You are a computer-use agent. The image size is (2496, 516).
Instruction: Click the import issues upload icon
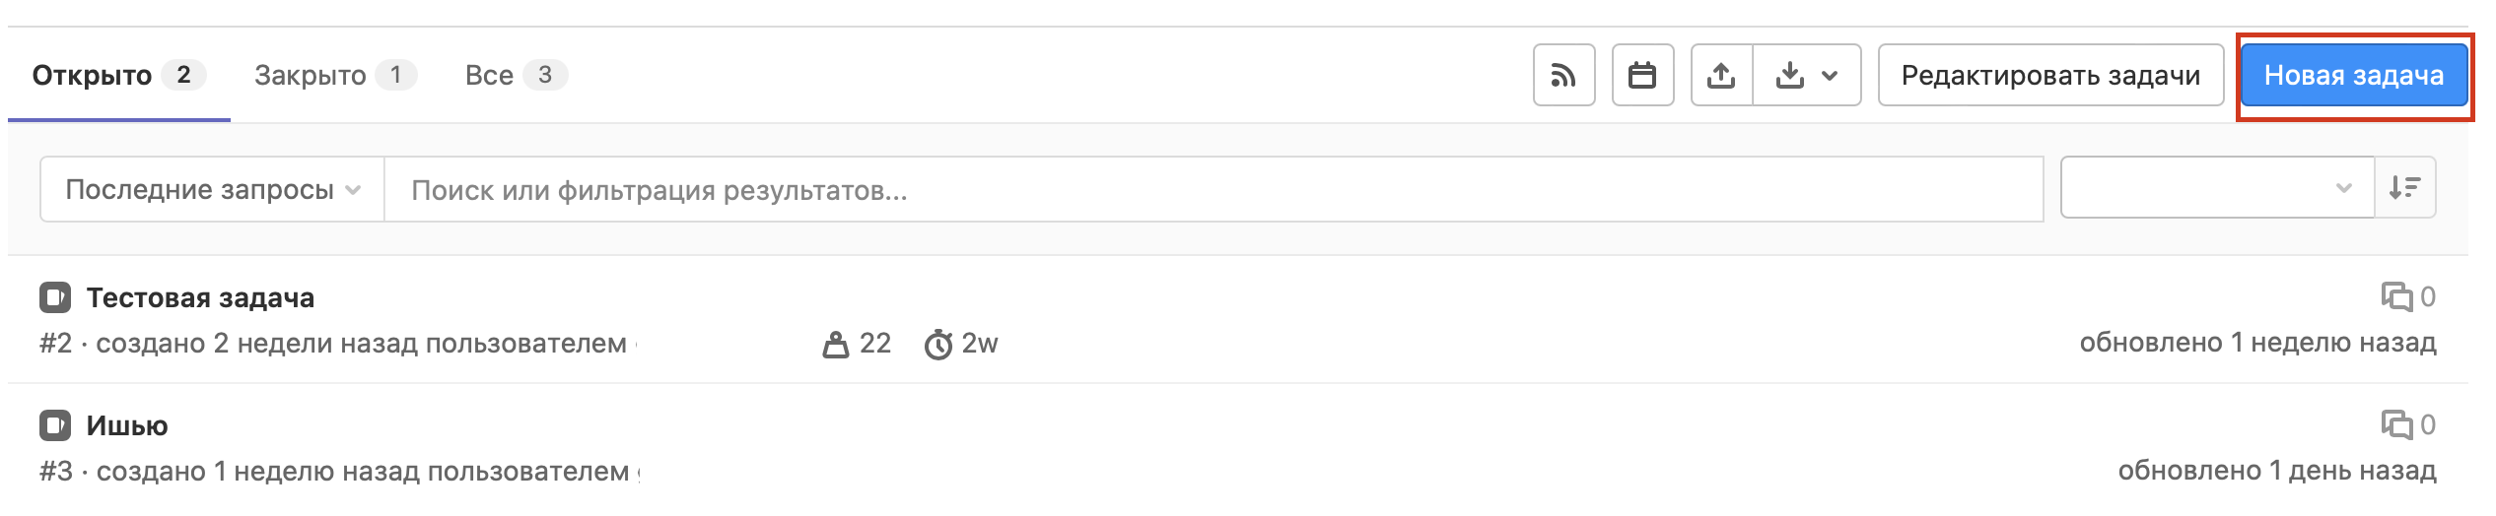[x=1721, y=75]
